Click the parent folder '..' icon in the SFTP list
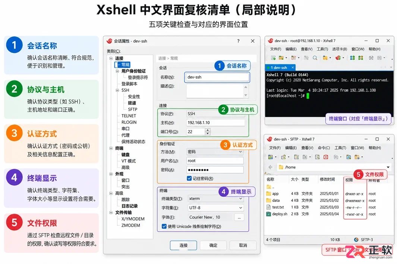 coord(269,187)
